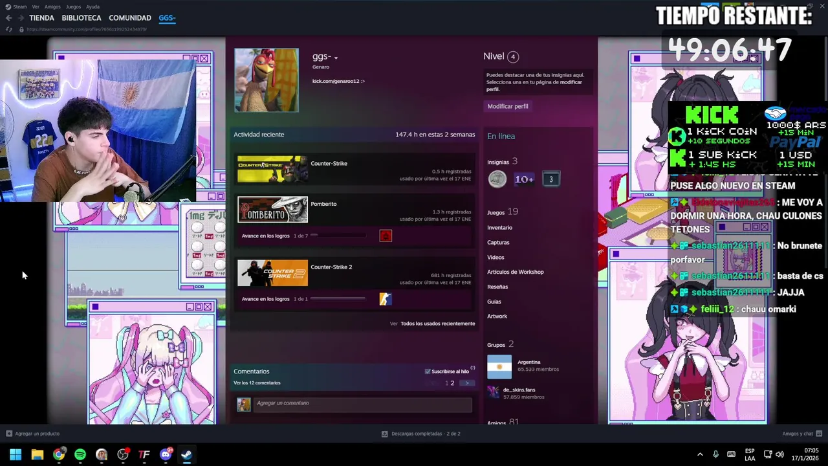
Task: Open the Argentina group name link
Action: tap(528, 362)
